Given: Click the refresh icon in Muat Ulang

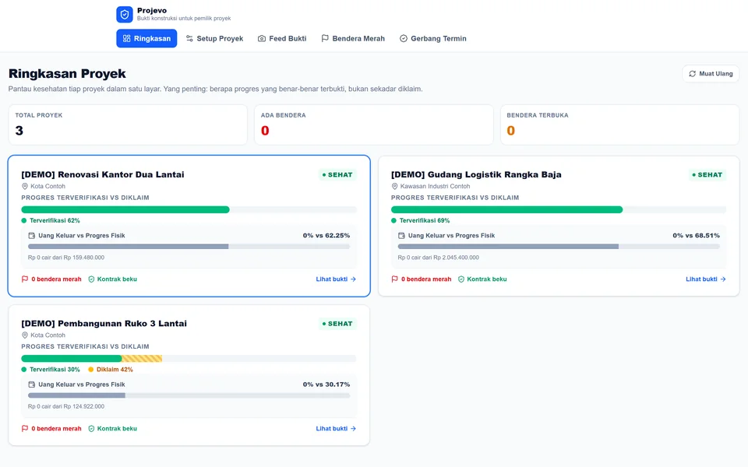Looking at the screenshot, I should tap(692, 74).
